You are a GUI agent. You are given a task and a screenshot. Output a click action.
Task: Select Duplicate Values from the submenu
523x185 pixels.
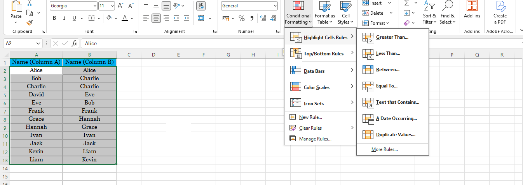[396, 135]
